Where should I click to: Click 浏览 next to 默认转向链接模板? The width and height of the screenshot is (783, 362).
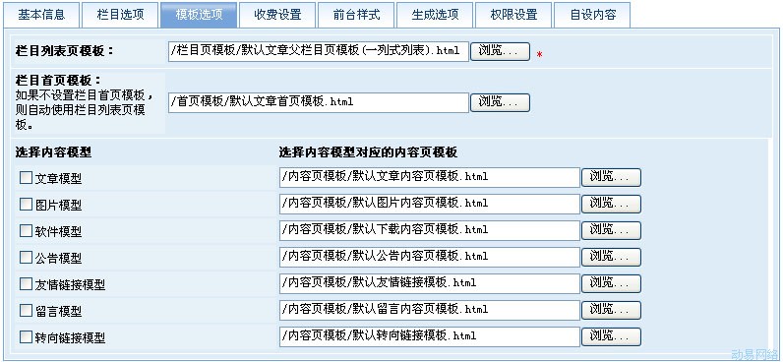pyautogui.click(x=611, y=336)
